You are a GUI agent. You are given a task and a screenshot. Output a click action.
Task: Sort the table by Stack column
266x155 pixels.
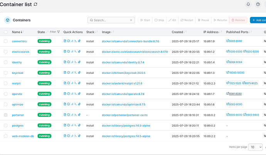pyautogui.click(x=92, y=32)
